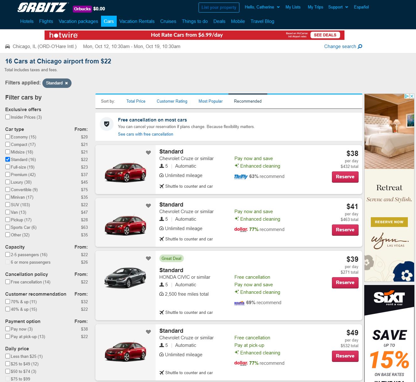Click the Dollar logo on the $49 car

[x=241, y=363]
